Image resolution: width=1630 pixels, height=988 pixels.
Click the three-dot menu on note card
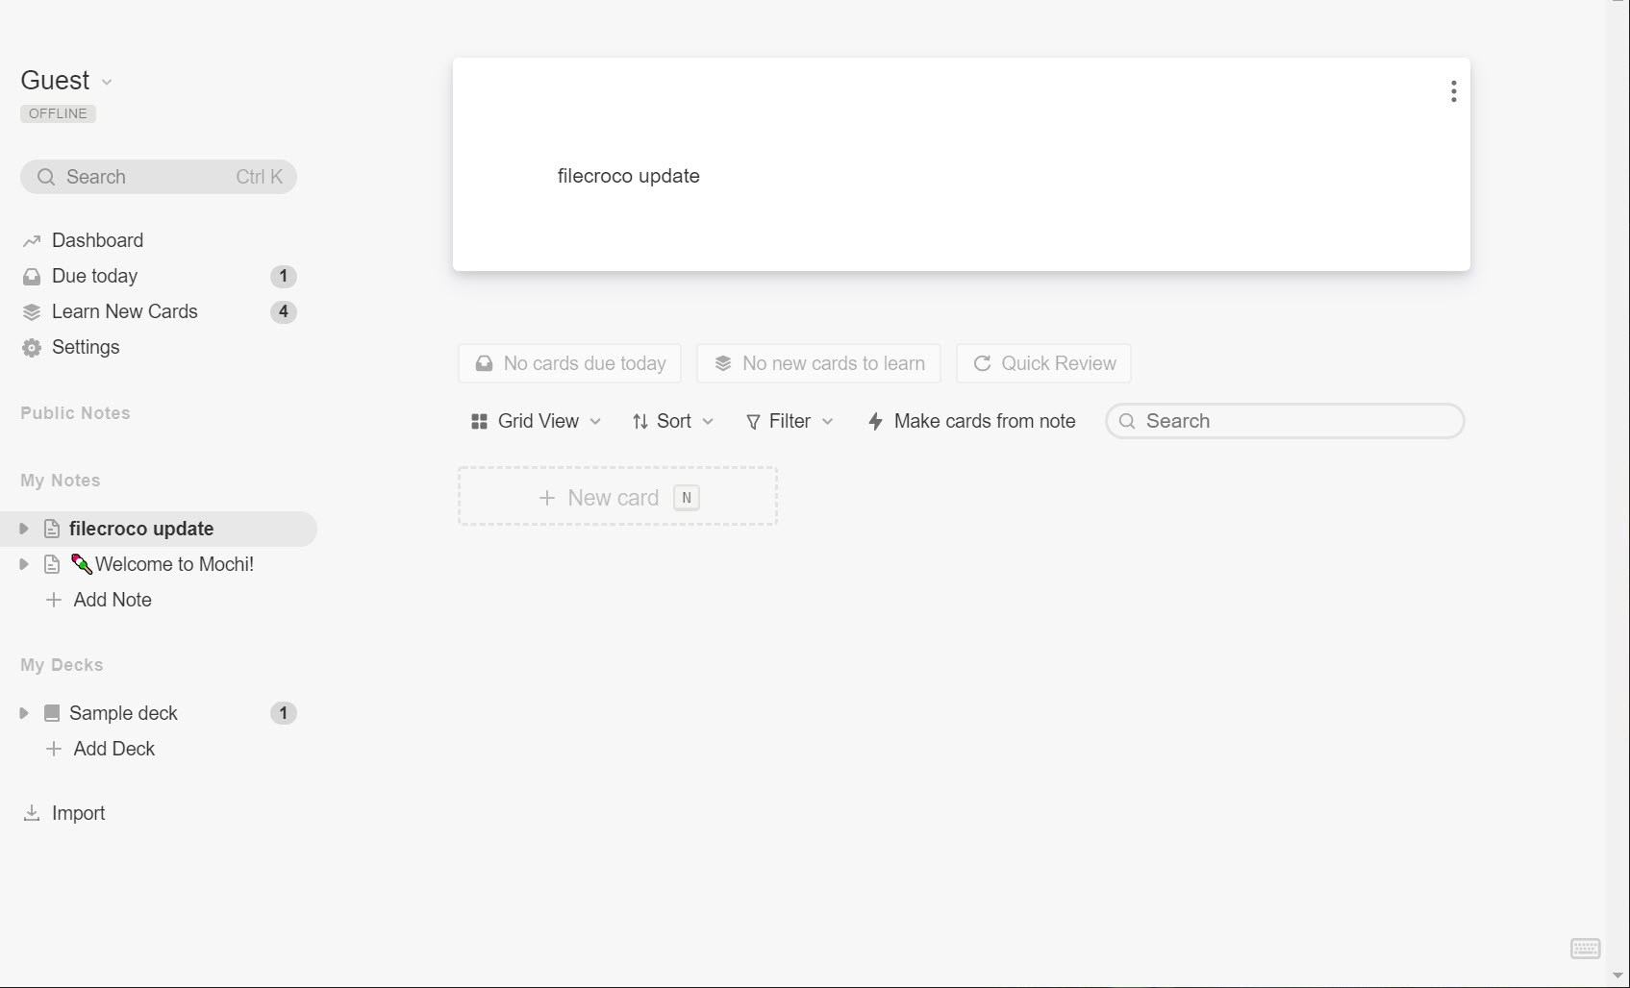(1453, 91)
